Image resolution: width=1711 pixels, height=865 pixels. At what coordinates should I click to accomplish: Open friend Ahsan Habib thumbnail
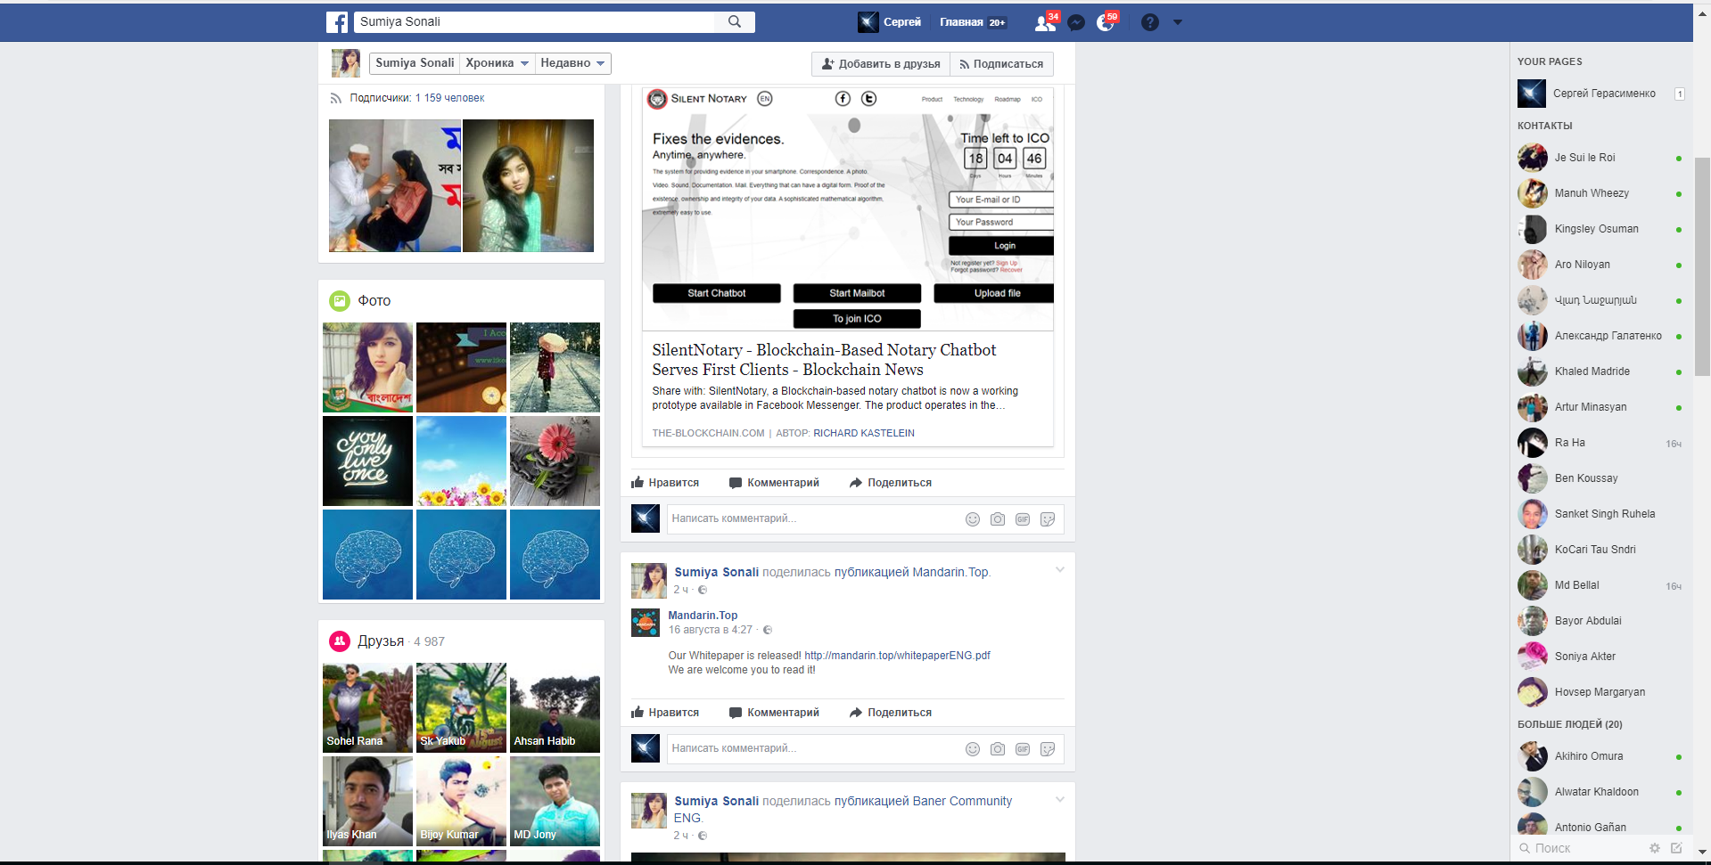pyautogui.click(x=555, y=707)
